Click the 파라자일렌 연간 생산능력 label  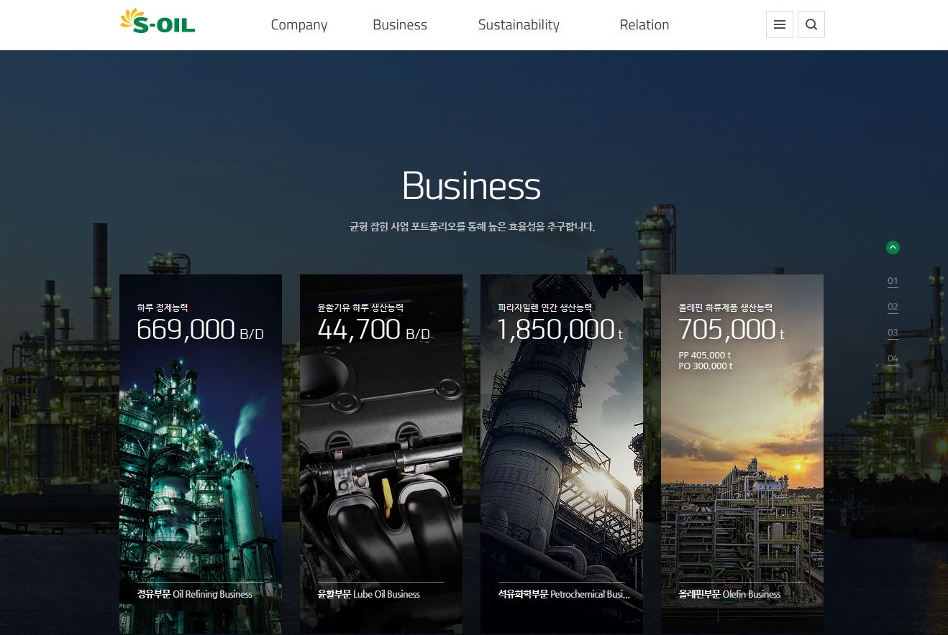(545, 307)
